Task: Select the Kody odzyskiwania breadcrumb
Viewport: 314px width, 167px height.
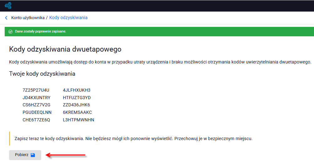Action: (68, 18)
